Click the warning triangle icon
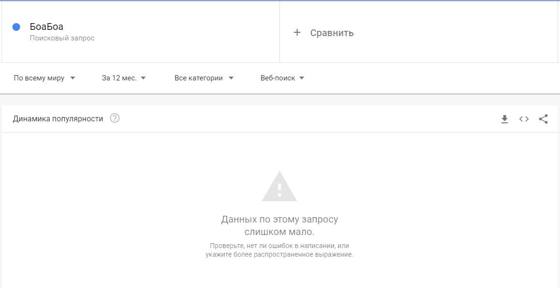Image resolution: width=560 pixels, height=288 pixels. pyautogui.click(x=279, y=186)
